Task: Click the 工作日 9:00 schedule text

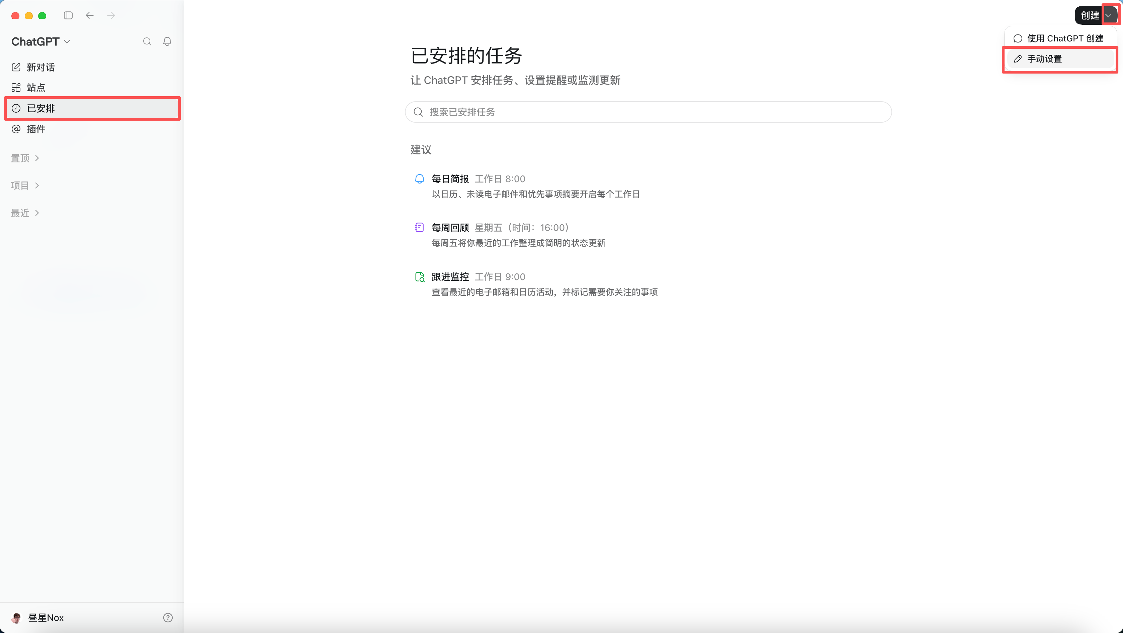Action: tap(500, 277)
